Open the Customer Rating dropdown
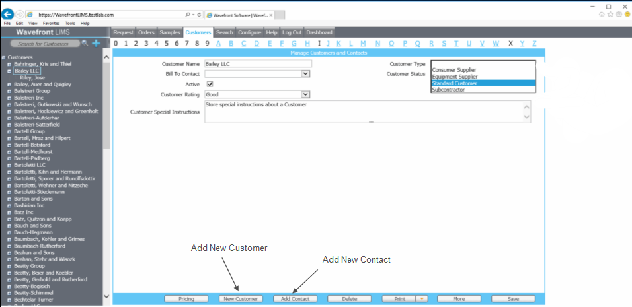 tap(306, 94)
